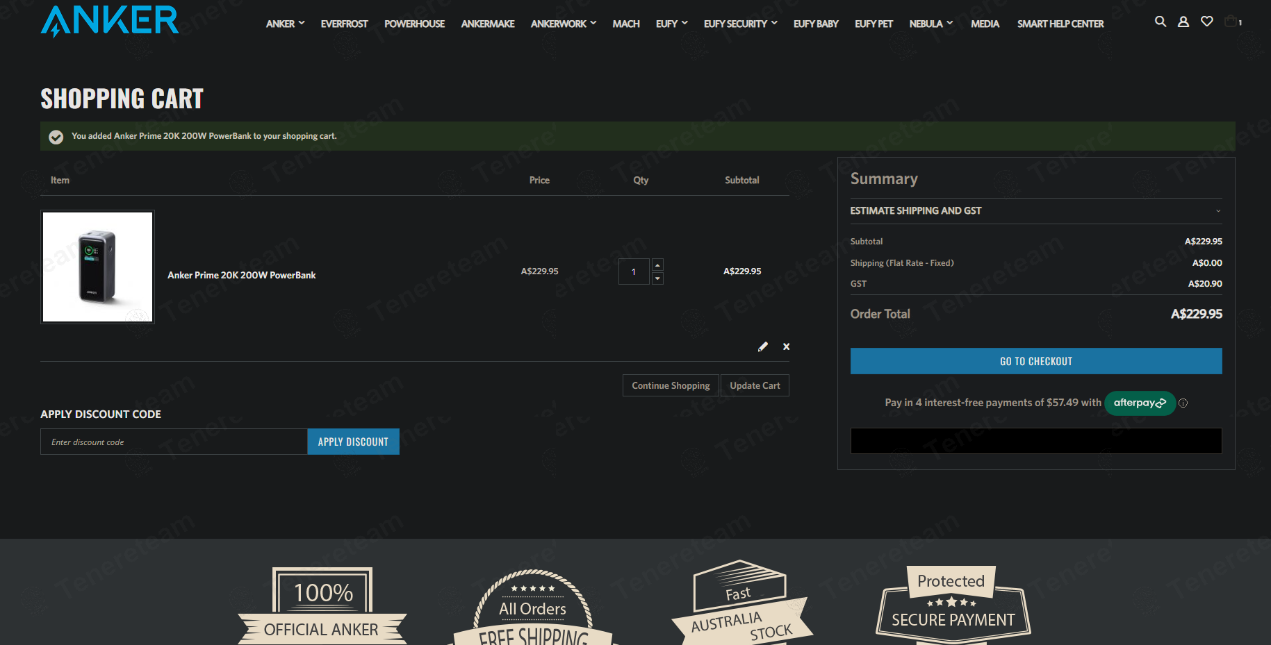This screenshot has width=1271, height=645.
Task: Click Continue Shopping button
Action: tap(671, 385)
